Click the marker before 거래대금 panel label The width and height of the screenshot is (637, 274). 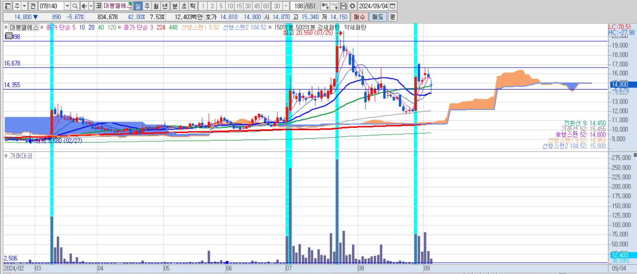click(x=6, y=156)
